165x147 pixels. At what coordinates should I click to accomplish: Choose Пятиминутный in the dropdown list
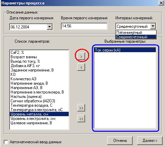pyautogui.click(x=136, y=33)
